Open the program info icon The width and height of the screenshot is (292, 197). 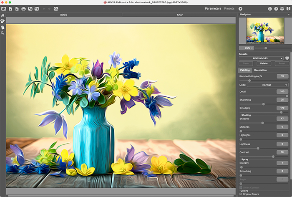[269, 8]
